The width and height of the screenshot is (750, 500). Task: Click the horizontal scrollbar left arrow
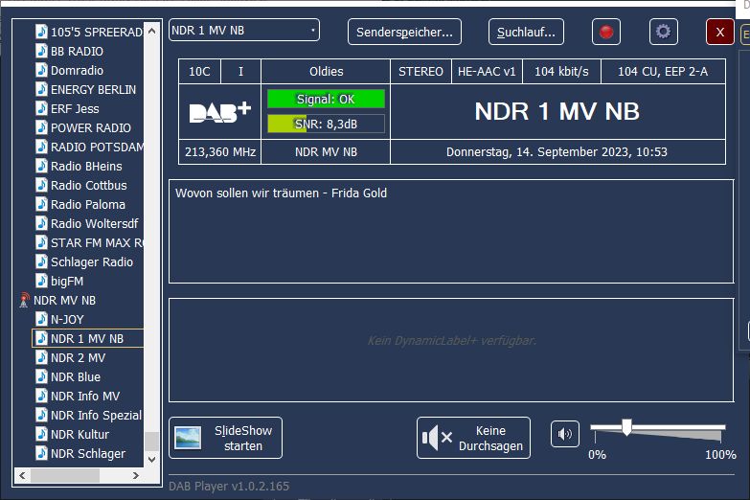(x=22, y=475)
